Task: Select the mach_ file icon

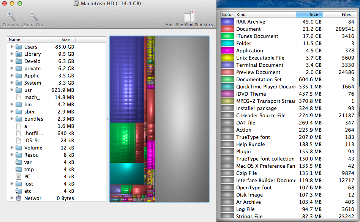Action: click(19, 97)
